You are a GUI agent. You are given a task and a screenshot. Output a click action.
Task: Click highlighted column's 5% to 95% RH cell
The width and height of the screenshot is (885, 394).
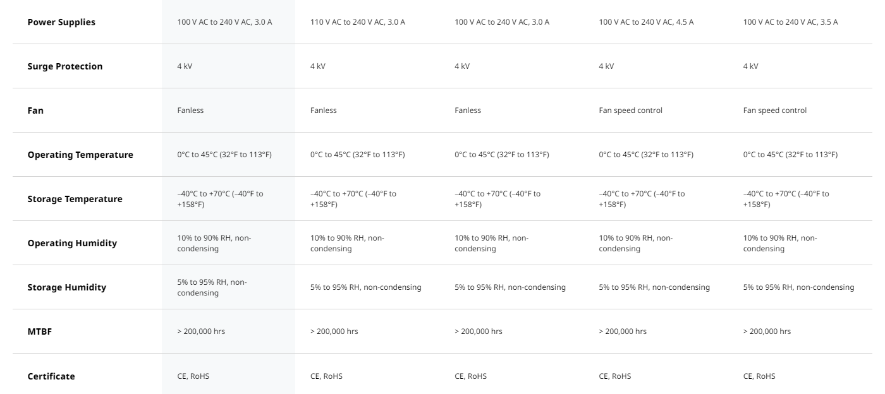pos(212,287)
